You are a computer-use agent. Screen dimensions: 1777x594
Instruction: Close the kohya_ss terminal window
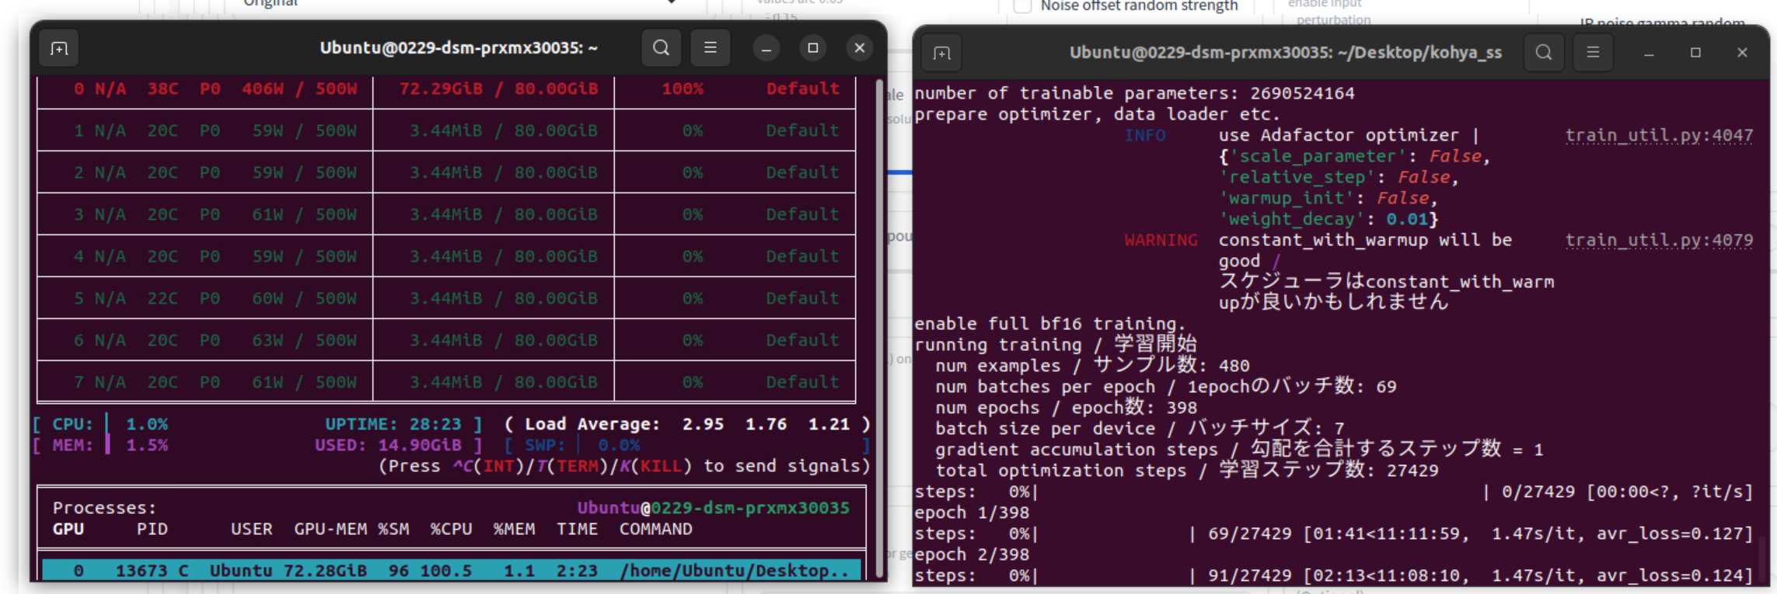(x=1742, y=53)
